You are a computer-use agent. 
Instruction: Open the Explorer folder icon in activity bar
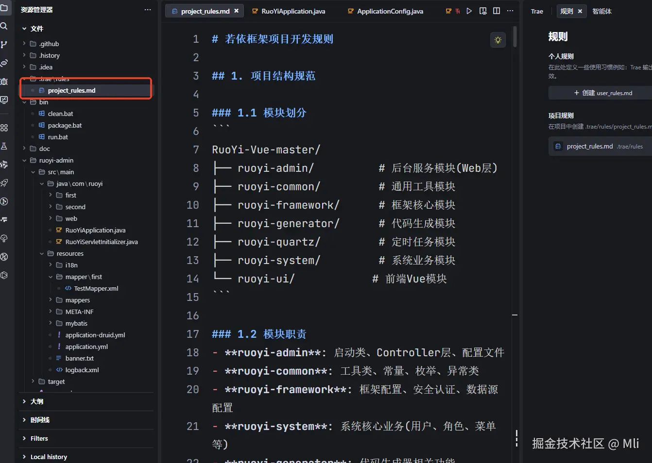(x=4, y=8)
